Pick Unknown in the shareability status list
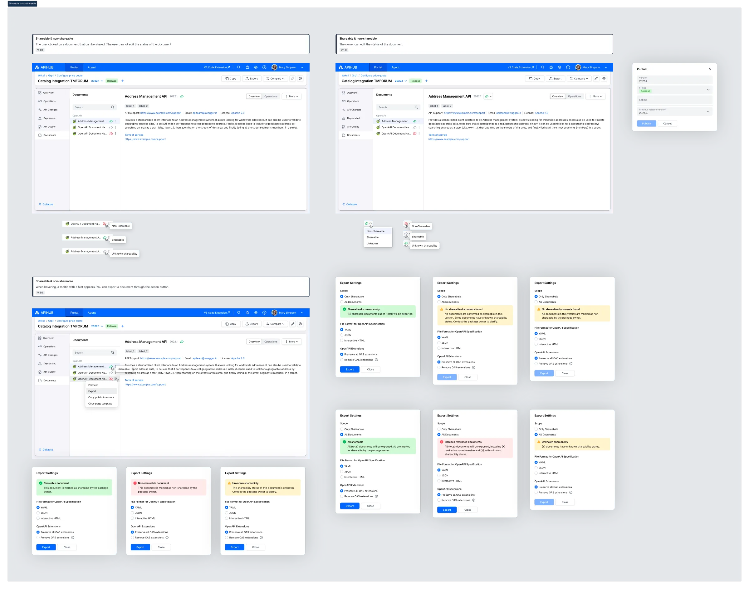This screenshot has height=589, width=749. coord(378,243)
